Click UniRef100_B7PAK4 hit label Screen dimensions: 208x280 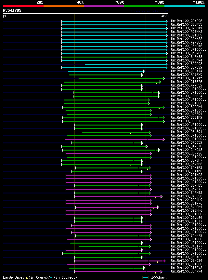click(x=187, y=107)
